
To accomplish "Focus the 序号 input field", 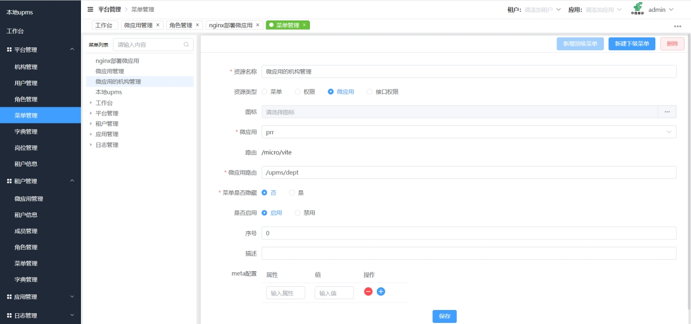I will coord(469,233).
